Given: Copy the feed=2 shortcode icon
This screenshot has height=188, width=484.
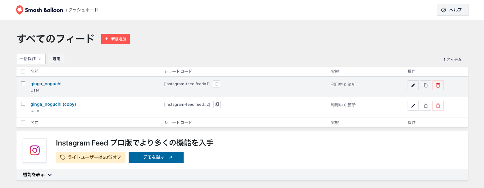Looking at the screenshot, I should 217,104.
